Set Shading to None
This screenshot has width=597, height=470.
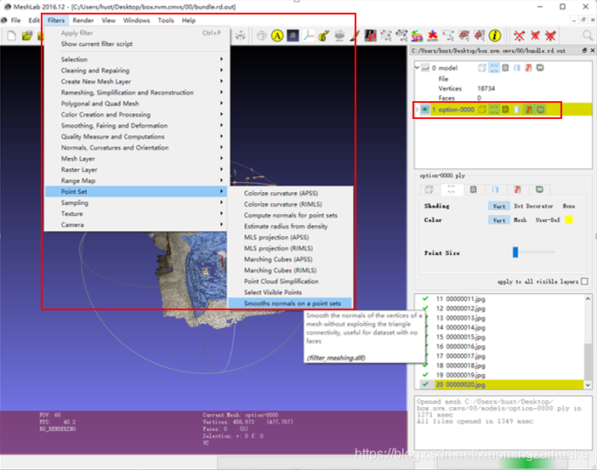(569, 206)
